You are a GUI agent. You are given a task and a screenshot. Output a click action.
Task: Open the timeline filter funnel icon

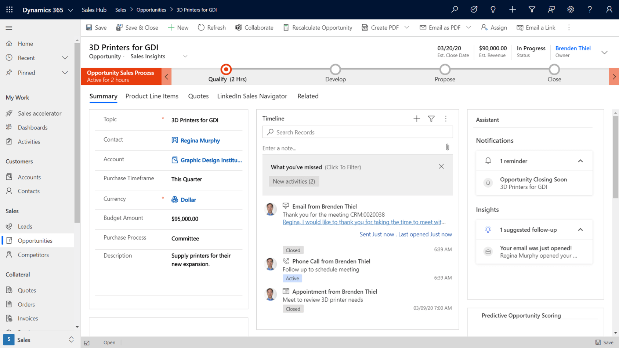[431, 119]
